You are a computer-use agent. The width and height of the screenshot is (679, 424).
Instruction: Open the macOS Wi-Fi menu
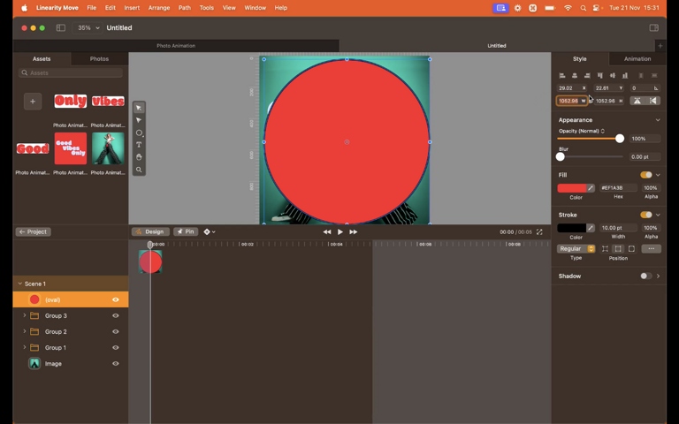(568, 8)
